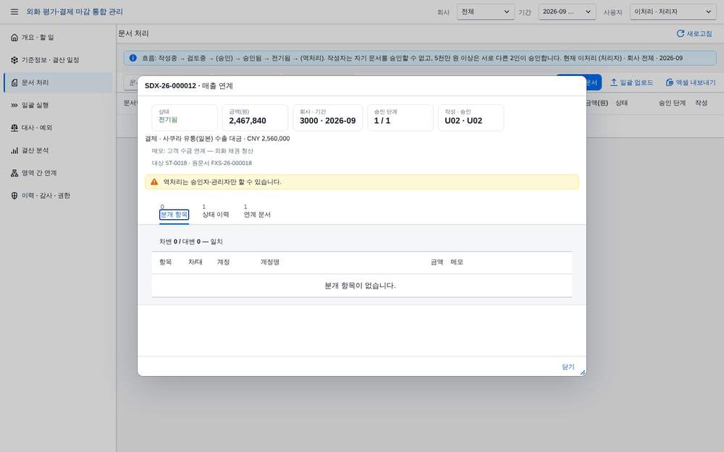Open the 기간 dropdown showing 2026-09
This screenshot has width=724, height=452.
click(x=567, y=12)
